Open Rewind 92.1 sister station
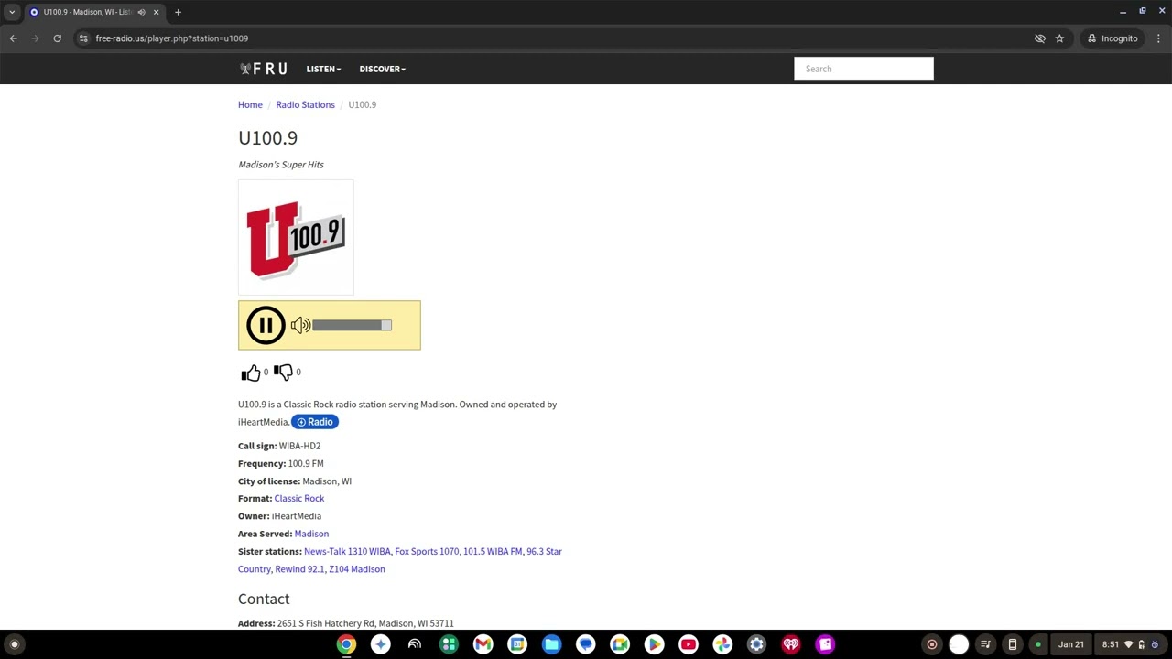The height and width of the screenshot is (659, 1172). tap(299, 569)
